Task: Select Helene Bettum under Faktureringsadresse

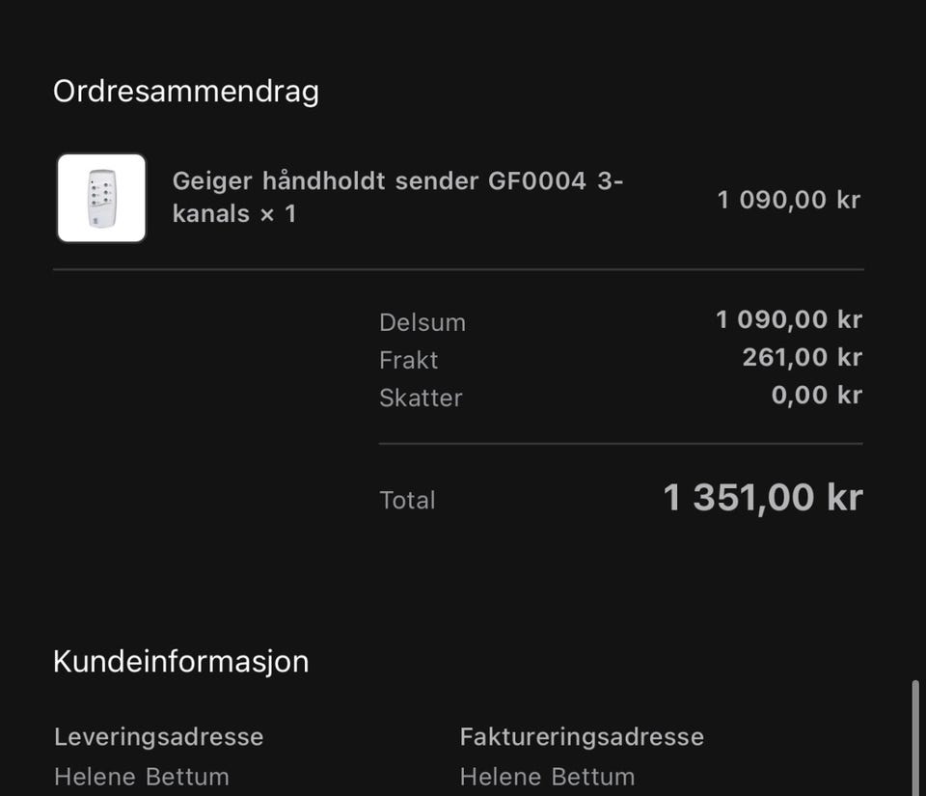Action: (548, 777)
